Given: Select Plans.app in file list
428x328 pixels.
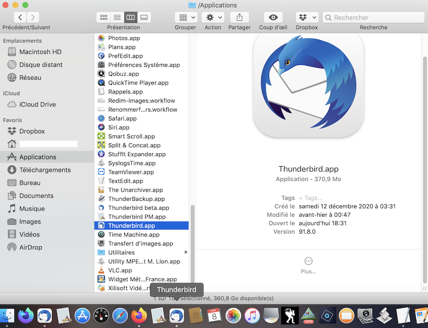Looking at the screenshot, I should pos(142,47).
